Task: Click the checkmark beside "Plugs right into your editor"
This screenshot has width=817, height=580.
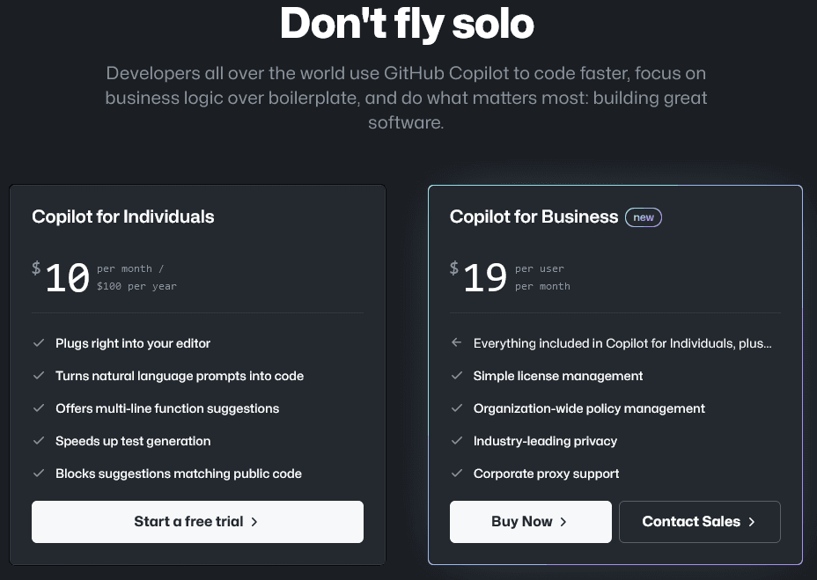Action: coord(39,343)
